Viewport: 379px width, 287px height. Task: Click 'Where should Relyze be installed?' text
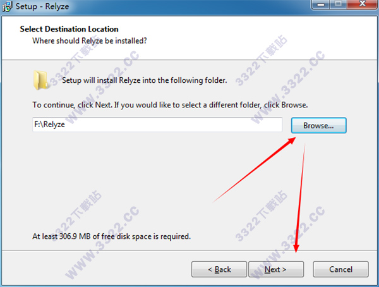click(90, 40)
